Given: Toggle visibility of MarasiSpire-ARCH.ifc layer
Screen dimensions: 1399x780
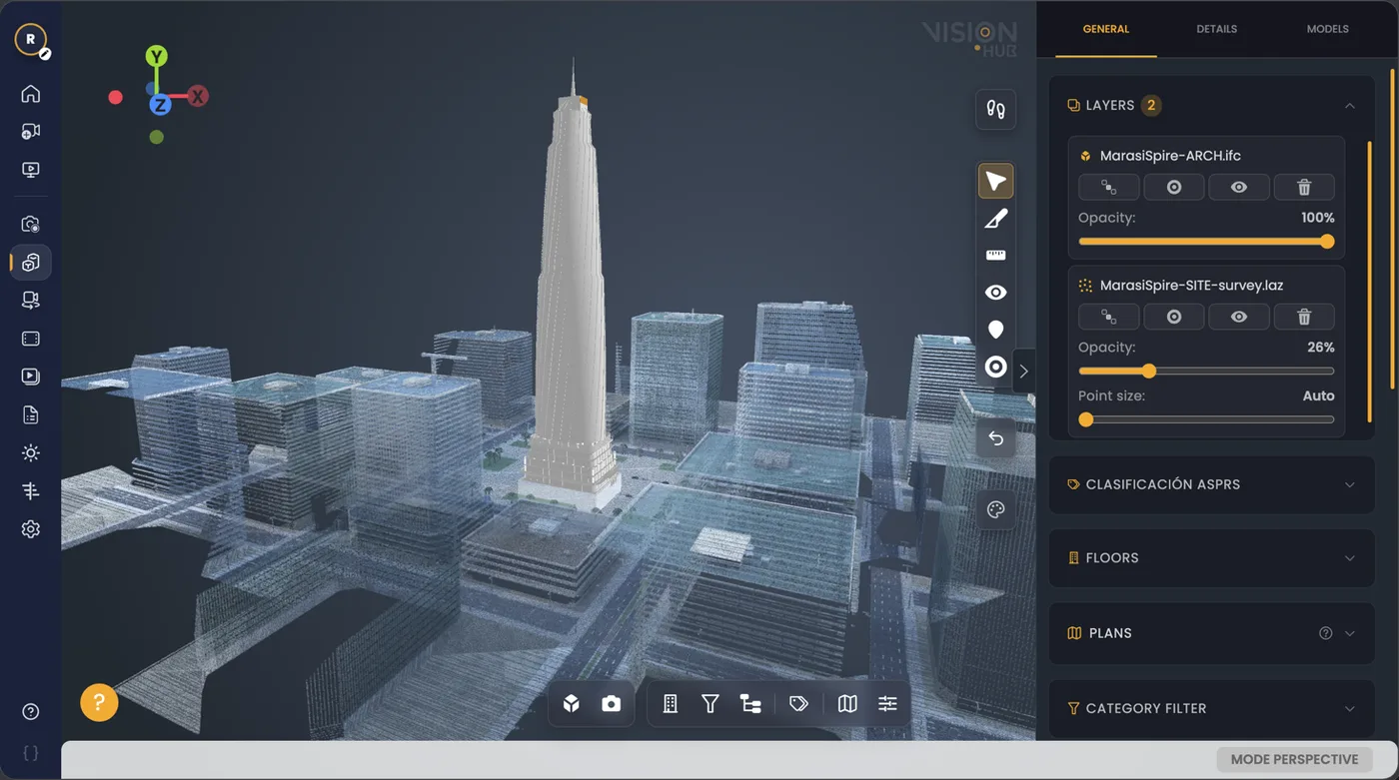Looking at the screenshot, I should [x=1239, y=187].
